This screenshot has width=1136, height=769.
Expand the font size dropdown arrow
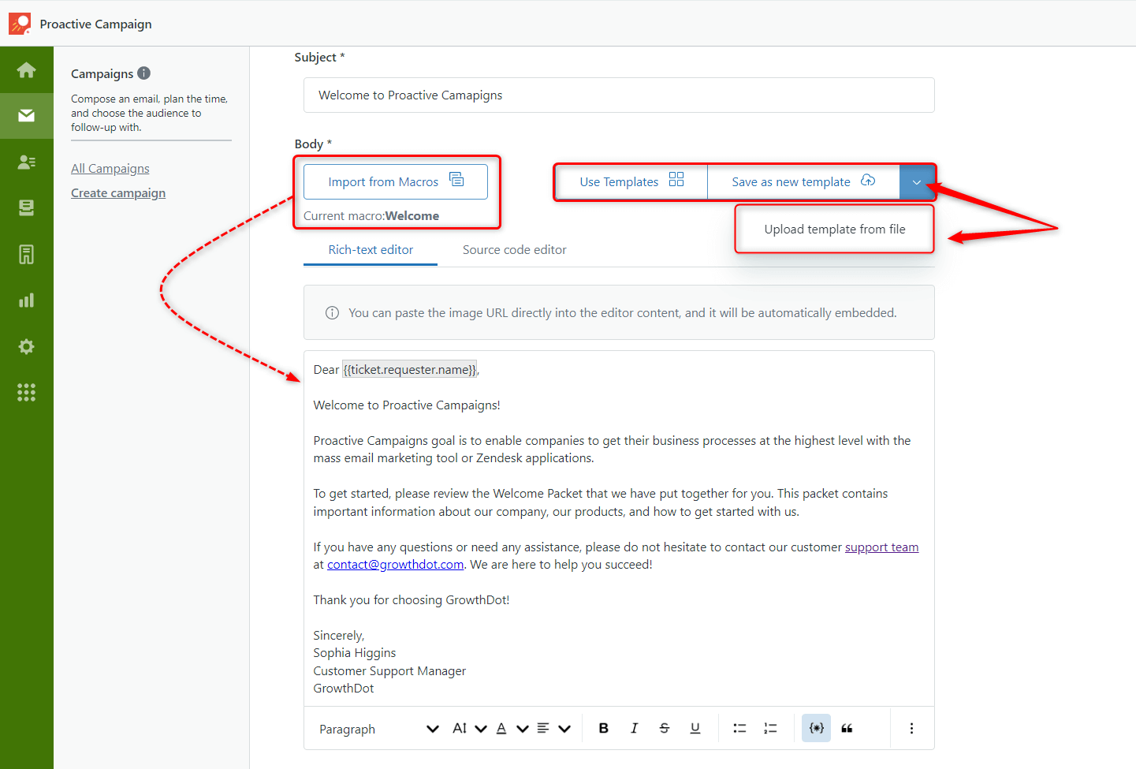[481, 729]
